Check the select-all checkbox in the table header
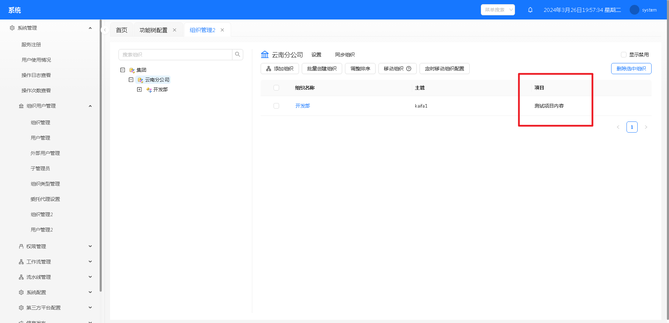This screenshot has height=323, width=669. (x=276, y=88)
